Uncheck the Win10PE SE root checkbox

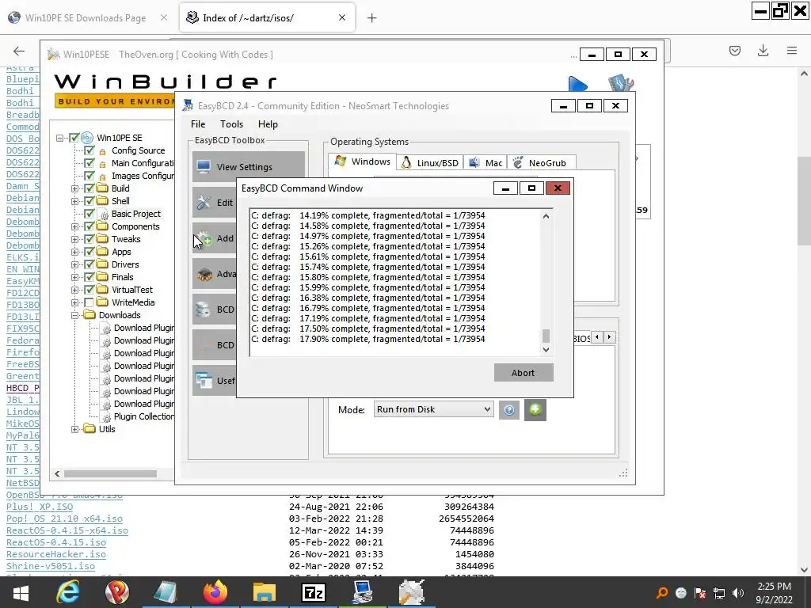point(74,138)
